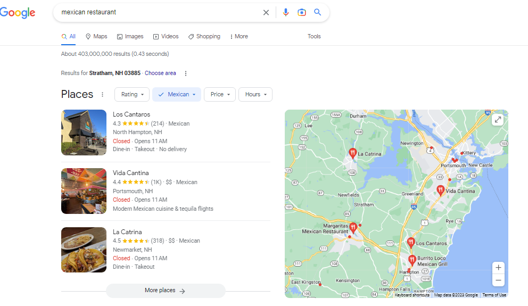Open the three-dot menu next to Places heading
Image resolution: width=528 pixels, height=306 pixels.
point(102,95)
